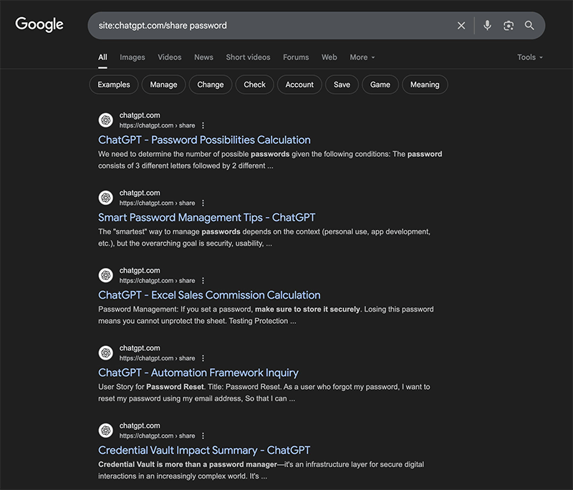
Task: Open ChatGPT - Excel Sales Commission Calculation link
Action: click(209, 295)
